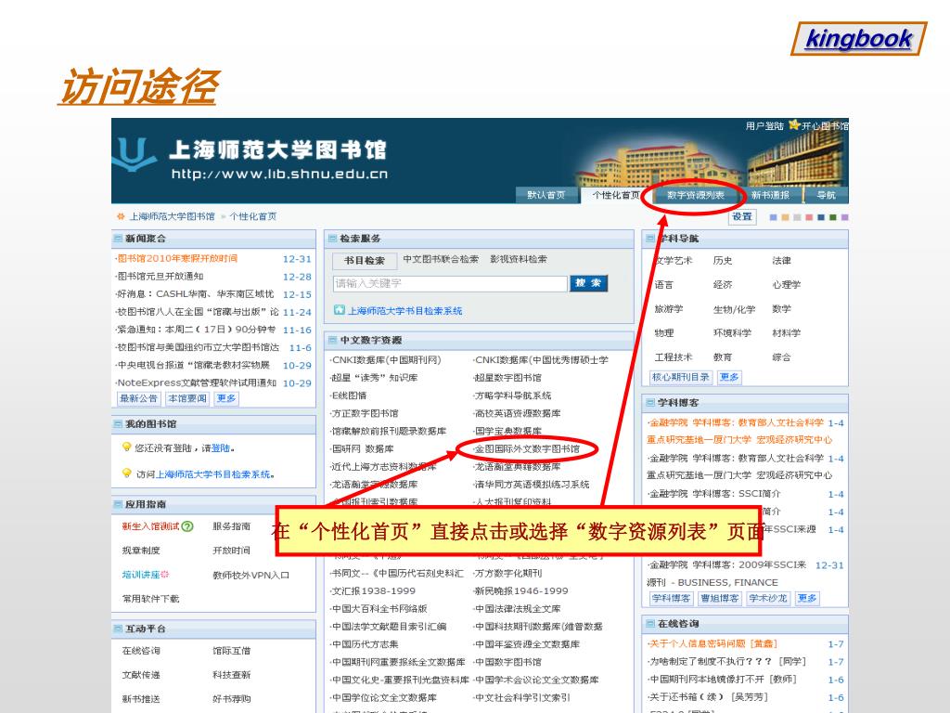Choose the dark blue theme swatch
Viewport: 950px width, 713px height.
821,217
